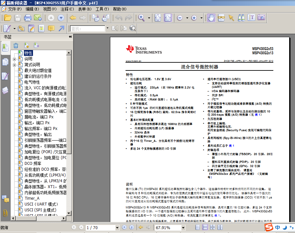Select the text selection tool
Screen dimensions: 295x233
click(251, 18)
